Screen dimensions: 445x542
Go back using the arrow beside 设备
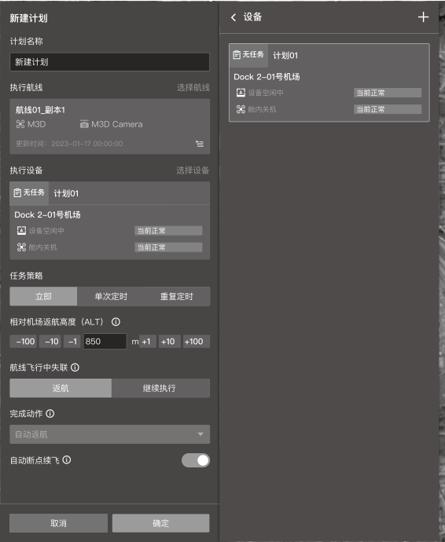click(234, 17)
